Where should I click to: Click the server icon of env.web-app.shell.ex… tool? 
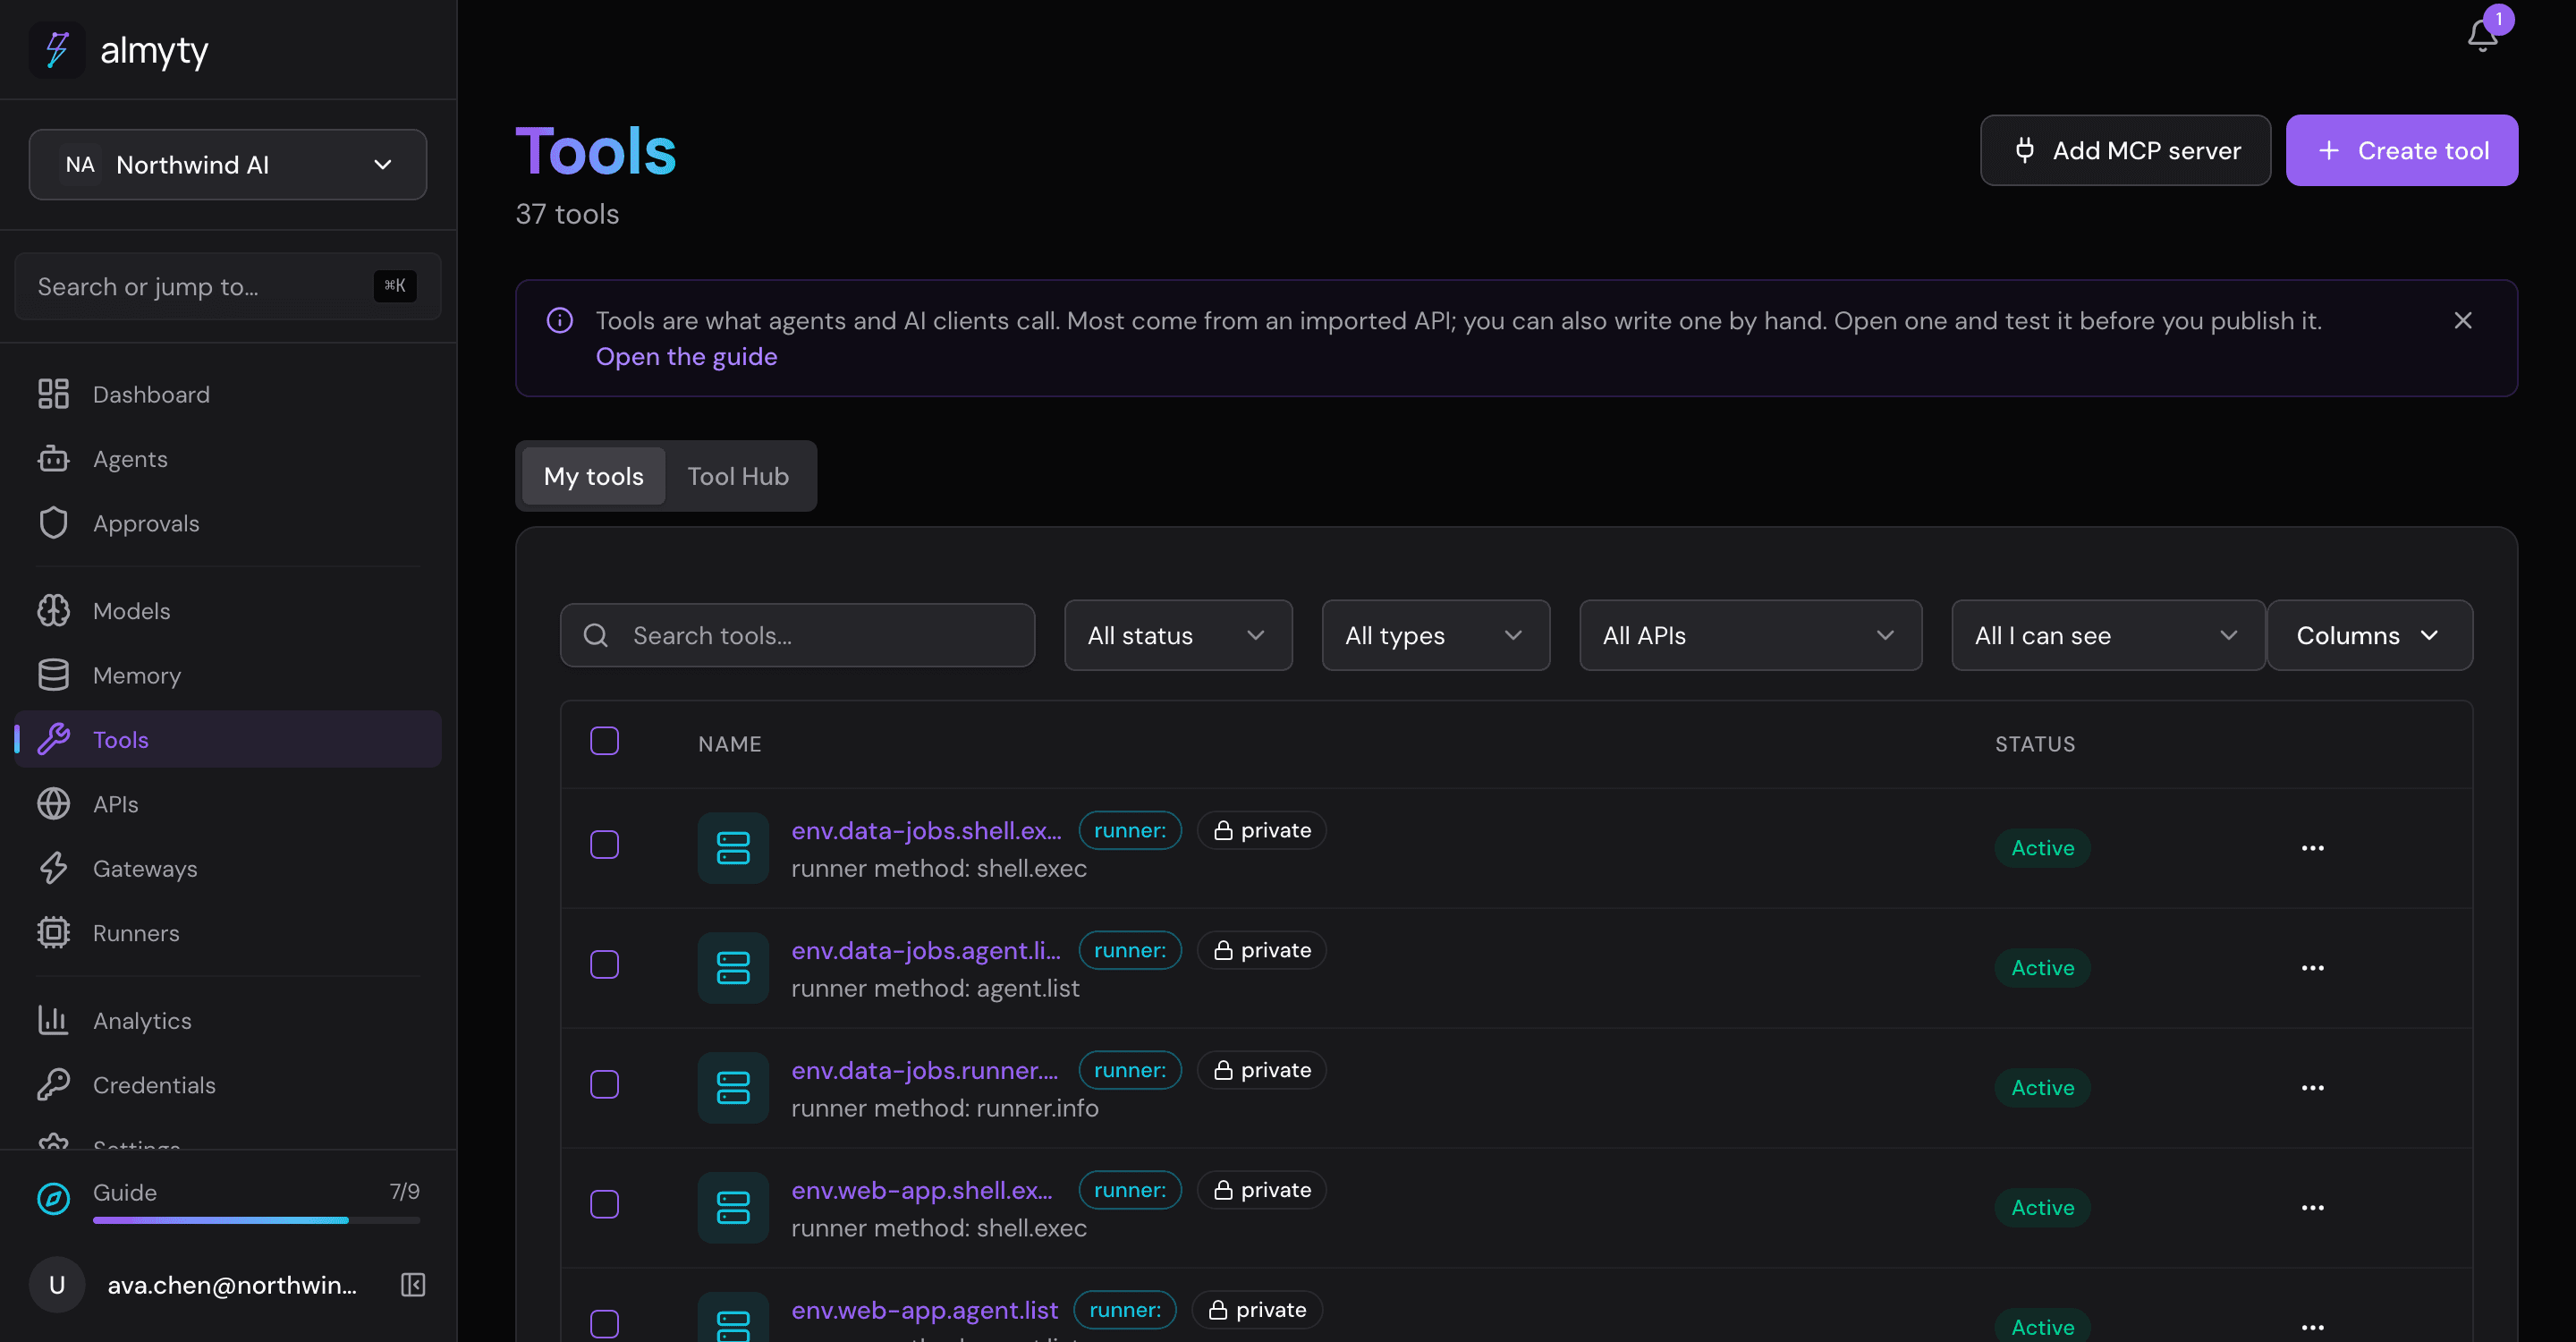click(x=733, y=1208)
